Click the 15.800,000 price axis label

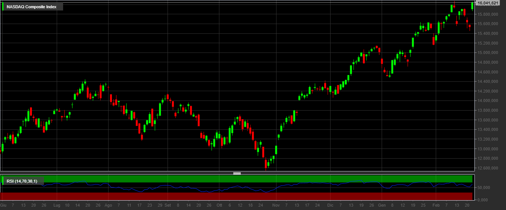pyautogui.click(x=488, y=14)
